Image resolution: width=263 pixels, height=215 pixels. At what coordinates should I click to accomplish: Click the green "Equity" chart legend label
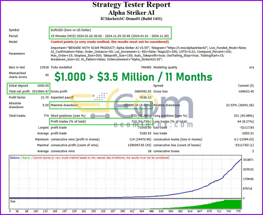(x=26, y=158)
